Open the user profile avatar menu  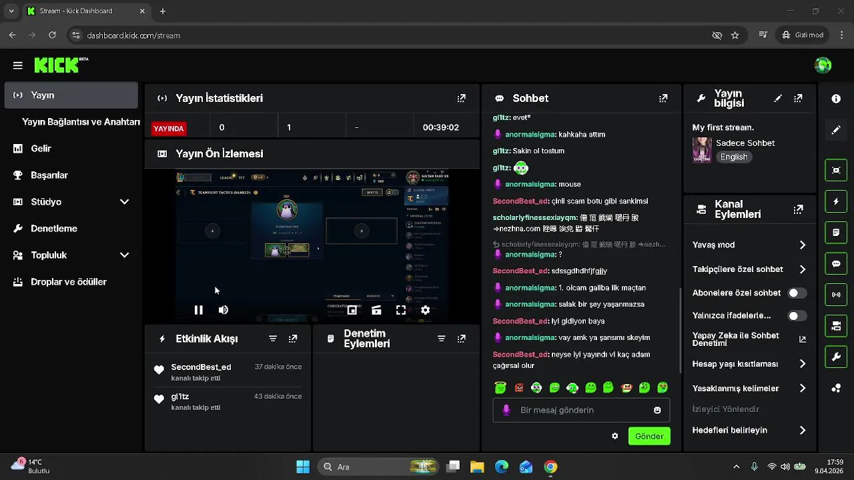pyautogui.click(x=823, y=65)
